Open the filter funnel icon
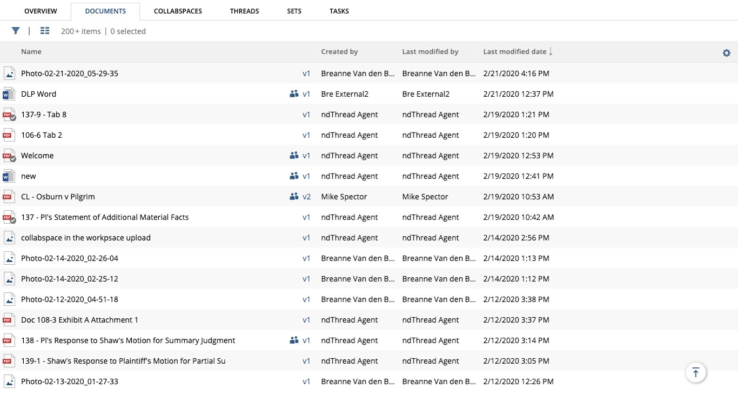Image resolution: width=738 pixels, height=415 pixels. tap(16, 31)
